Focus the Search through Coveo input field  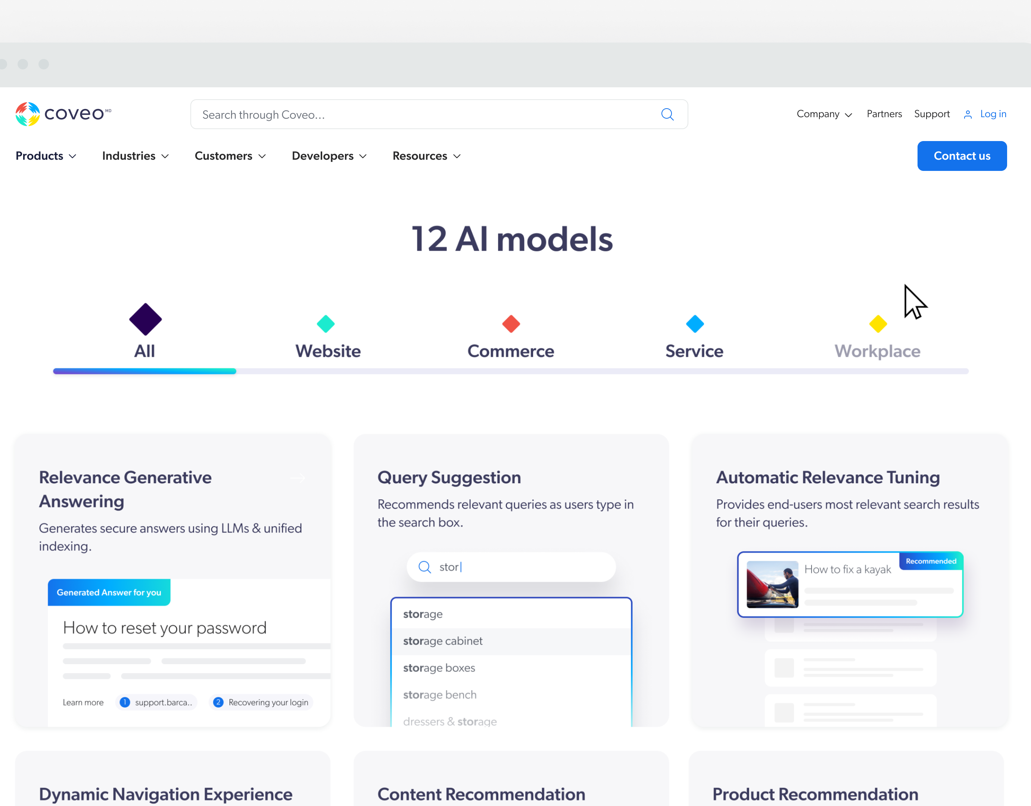coord(425,114)
